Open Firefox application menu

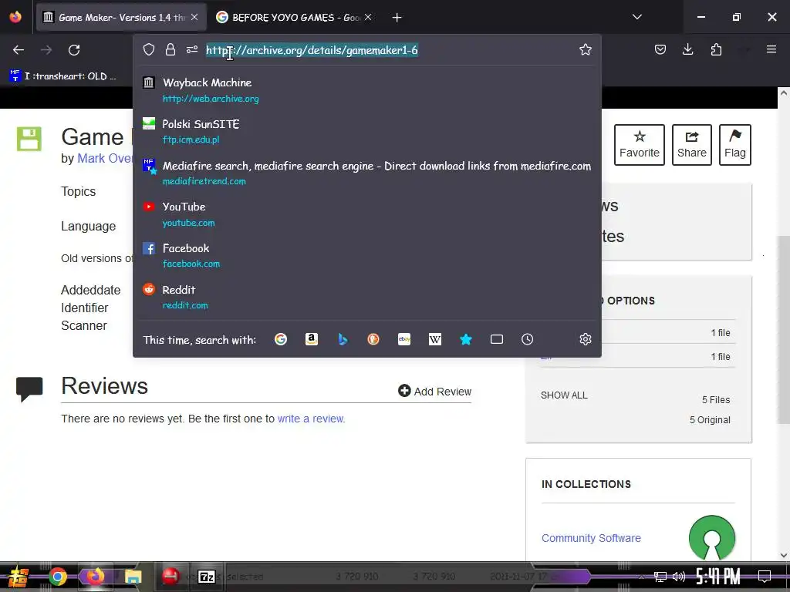771,49
